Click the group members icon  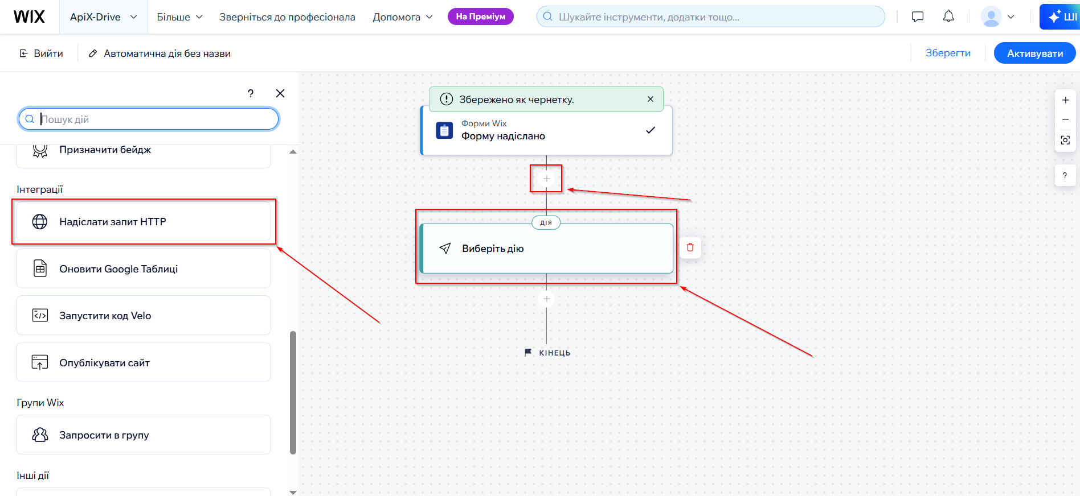coord(40,435)
